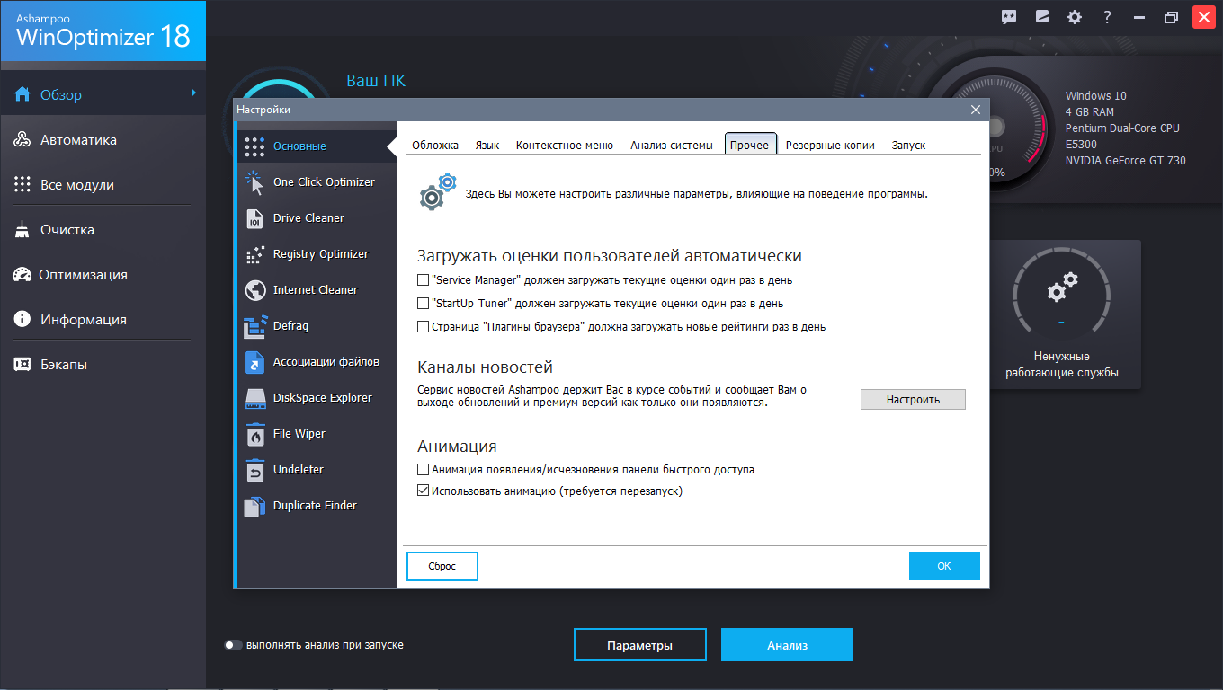Open Автоматика in the left menu

click(x=78, y=140)
